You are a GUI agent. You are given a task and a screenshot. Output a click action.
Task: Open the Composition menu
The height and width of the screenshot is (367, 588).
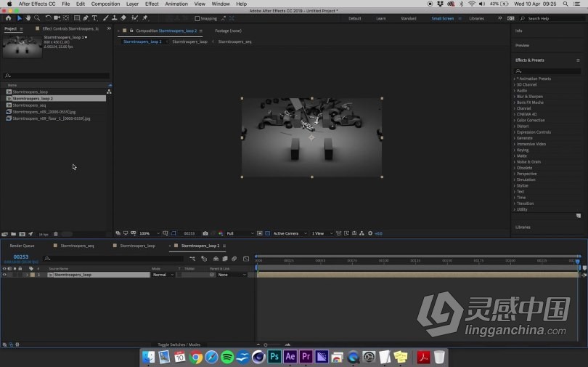pos(105,4)
